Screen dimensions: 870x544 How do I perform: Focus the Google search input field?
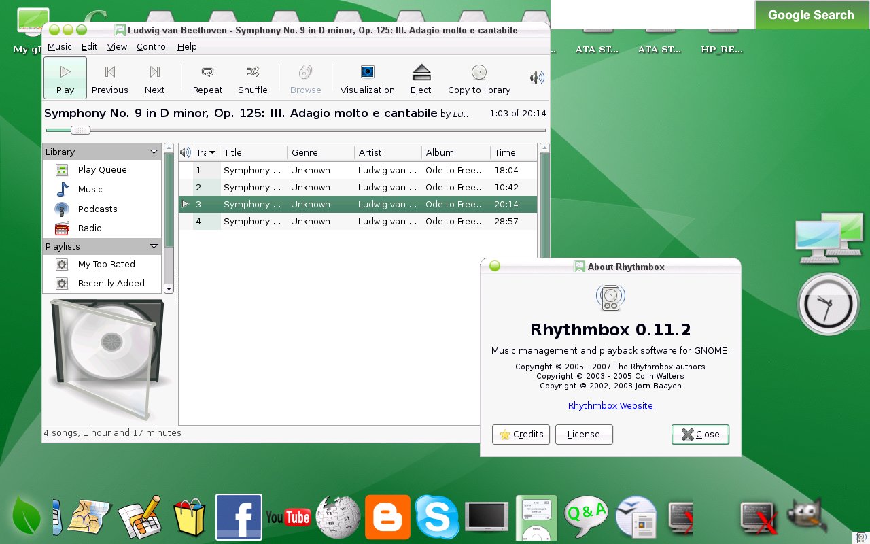pos(652,14)
